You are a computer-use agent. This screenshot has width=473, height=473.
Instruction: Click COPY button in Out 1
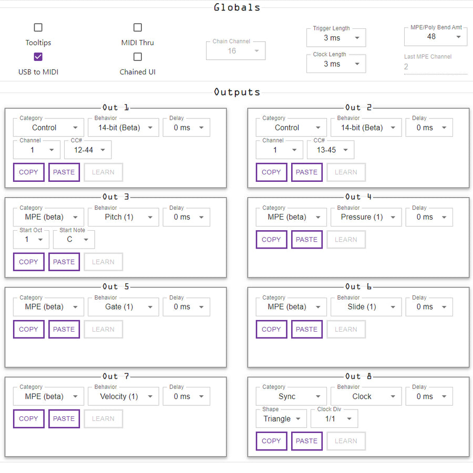(28, 172)
